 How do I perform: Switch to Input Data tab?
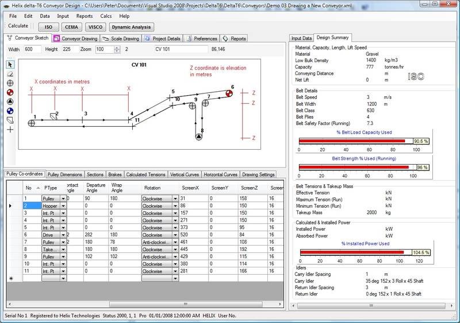pos(301,38)
